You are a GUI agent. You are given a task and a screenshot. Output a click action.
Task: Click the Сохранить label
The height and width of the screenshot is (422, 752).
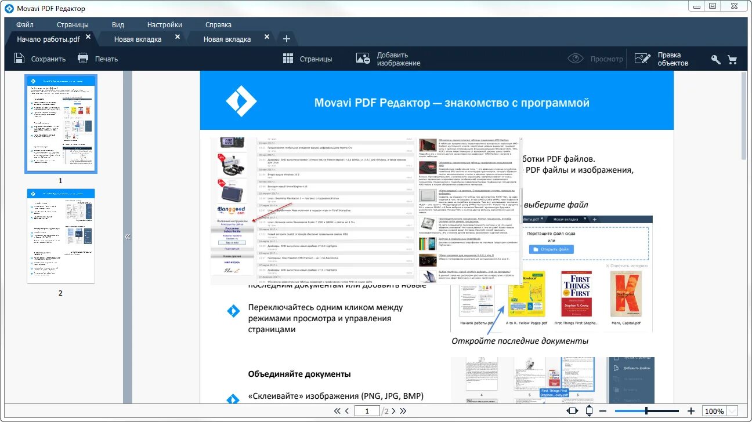48,59
